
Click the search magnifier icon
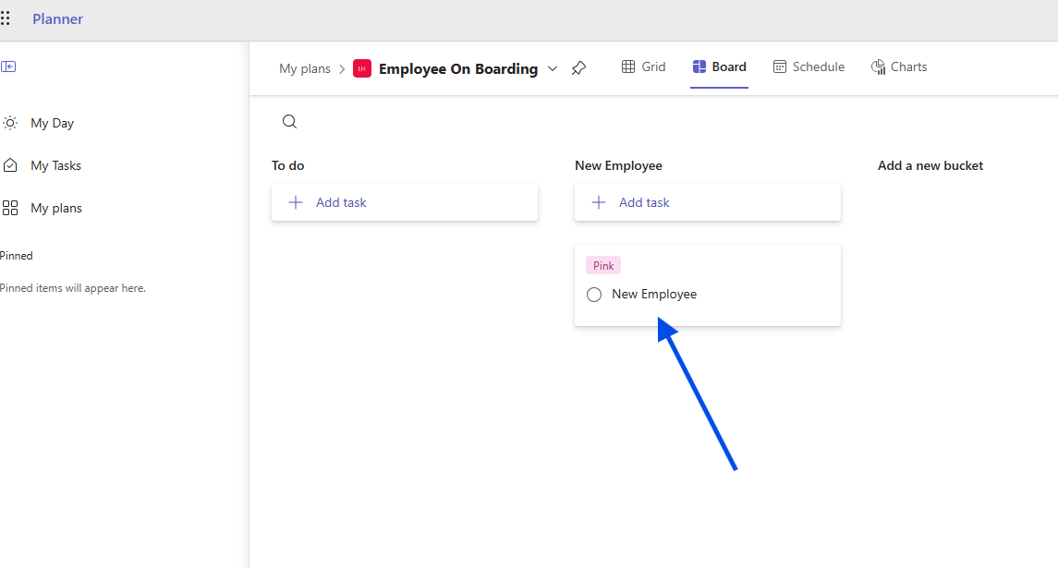point(289,122)
